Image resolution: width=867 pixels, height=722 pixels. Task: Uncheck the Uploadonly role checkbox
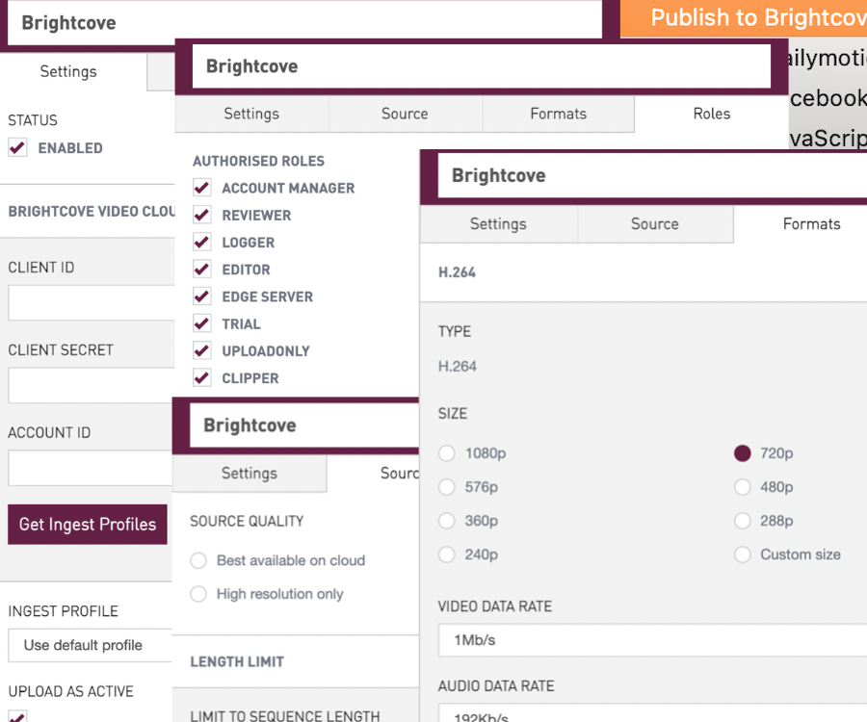[202, 351]
